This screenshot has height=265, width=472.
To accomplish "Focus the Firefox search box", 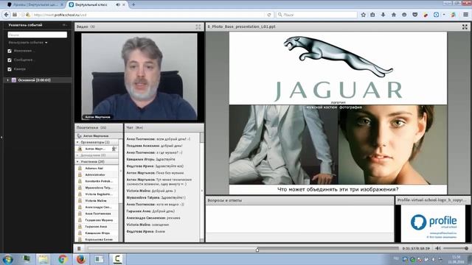I will pos(316,15).
